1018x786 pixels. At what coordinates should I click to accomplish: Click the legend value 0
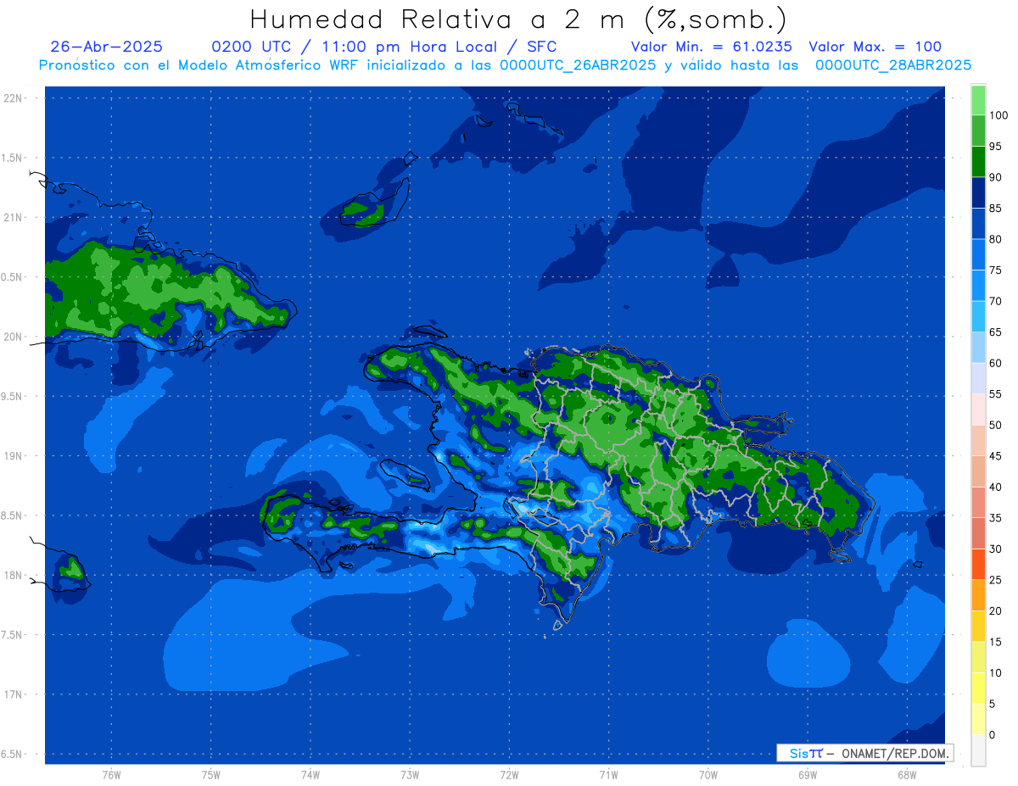pyautogui.click(x=992, y=735)
